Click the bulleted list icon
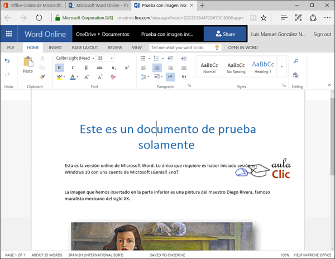This screenshot has width=335, height=259. click(143, 58)
